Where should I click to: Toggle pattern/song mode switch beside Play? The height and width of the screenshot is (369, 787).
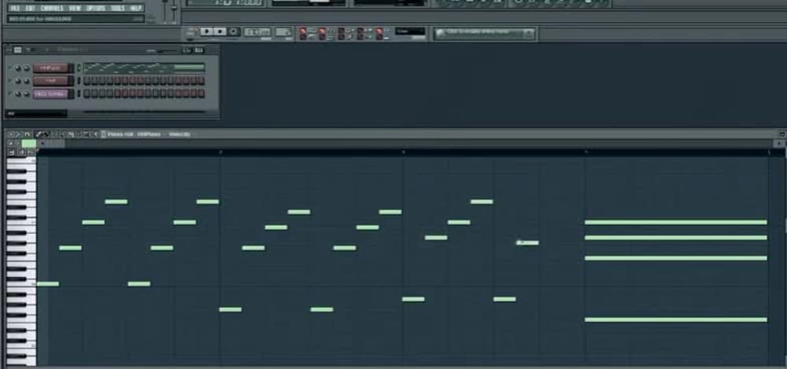pos(190,33)
